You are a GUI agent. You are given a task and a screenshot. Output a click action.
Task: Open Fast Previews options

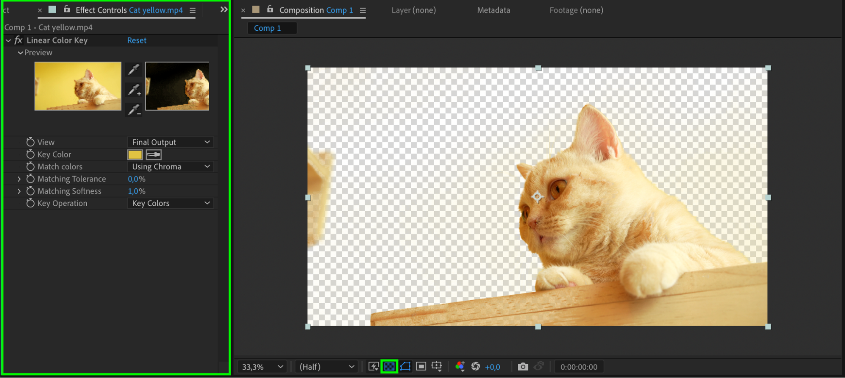(x=373, y=367)
